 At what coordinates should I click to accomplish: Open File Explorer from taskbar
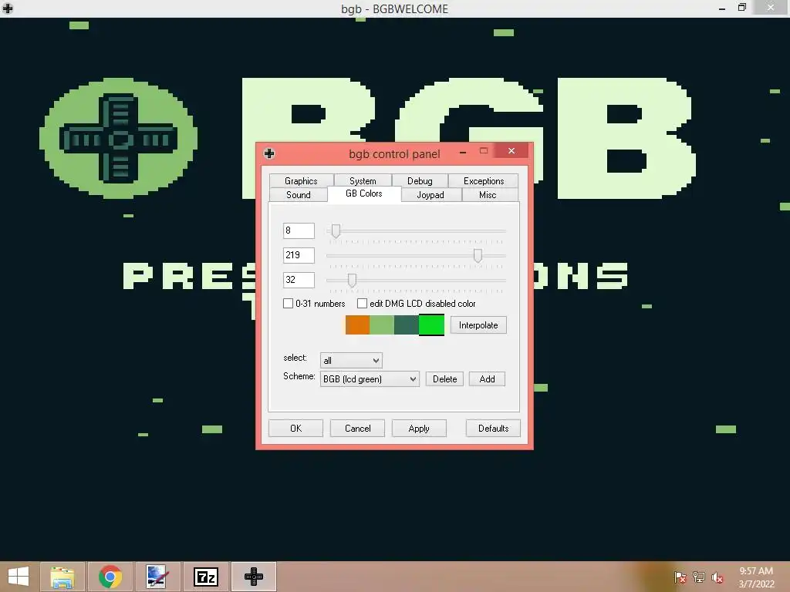click(62, 577)
